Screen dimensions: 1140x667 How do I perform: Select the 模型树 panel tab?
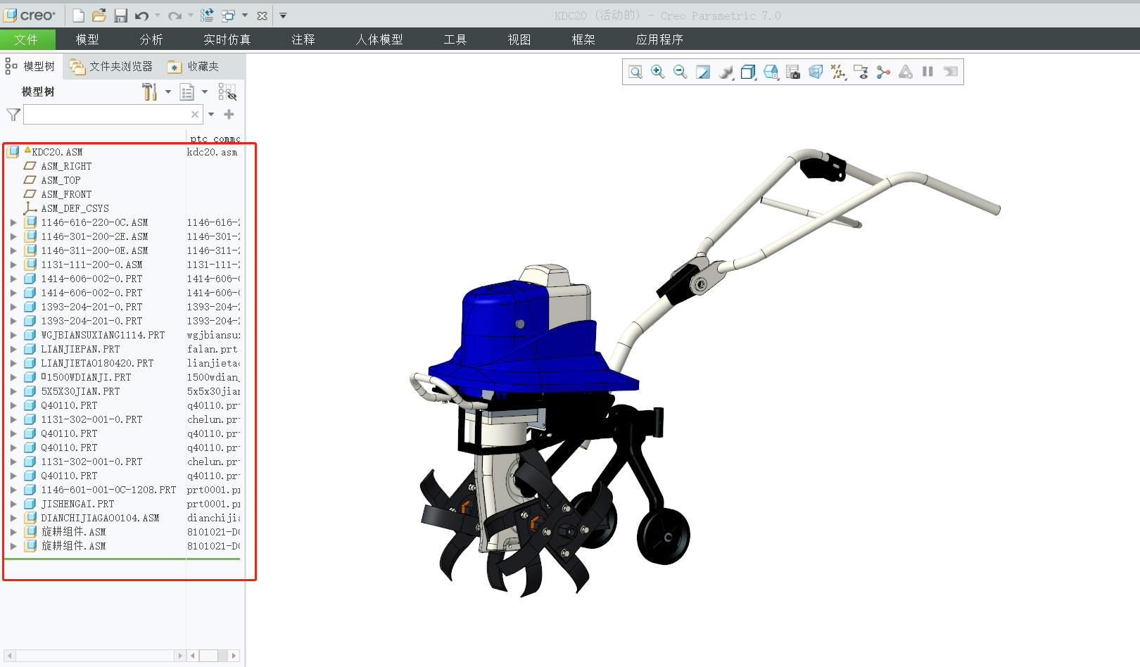[30, 66]
